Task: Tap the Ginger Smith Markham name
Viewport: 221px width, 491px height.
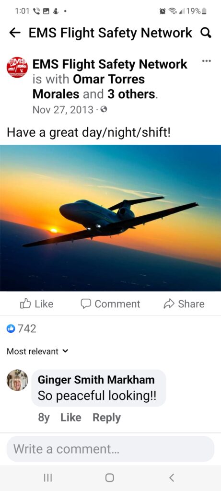Action: [x=96, y=380]
